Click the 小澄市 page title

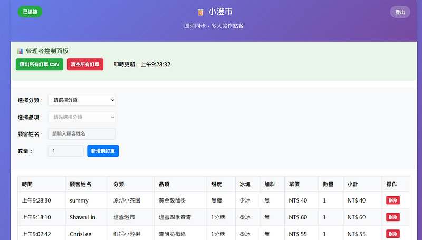(220, 12)
